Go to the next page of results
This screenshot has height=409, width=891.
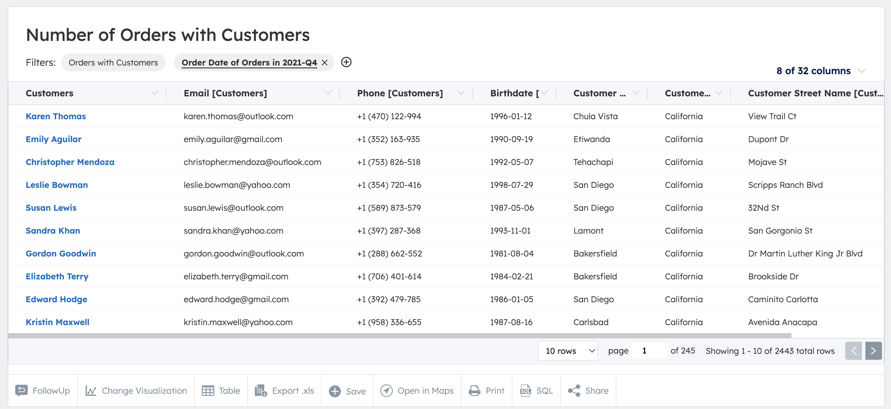pos(873,351)
